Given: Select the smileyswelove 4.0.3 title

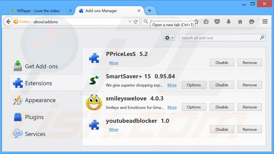Looking at the screenshot, I should 135,99.
